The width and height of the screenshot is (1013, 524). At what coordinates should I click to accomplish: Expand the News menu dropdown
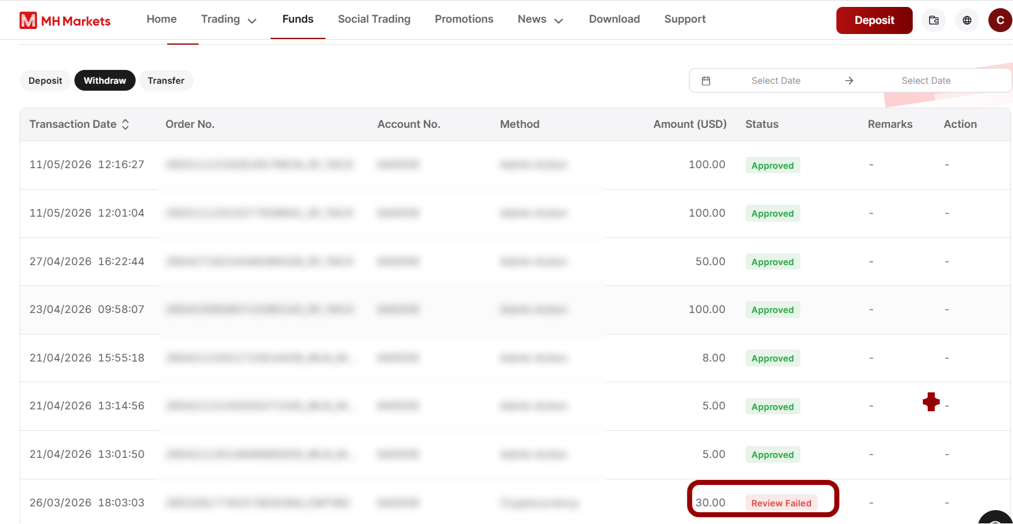(540, 20)
